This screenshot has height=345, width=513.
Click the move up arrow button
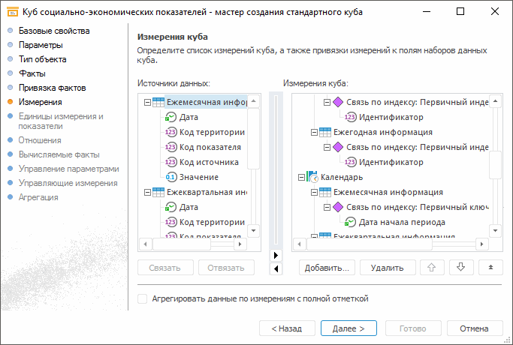(x=431, y=267)
